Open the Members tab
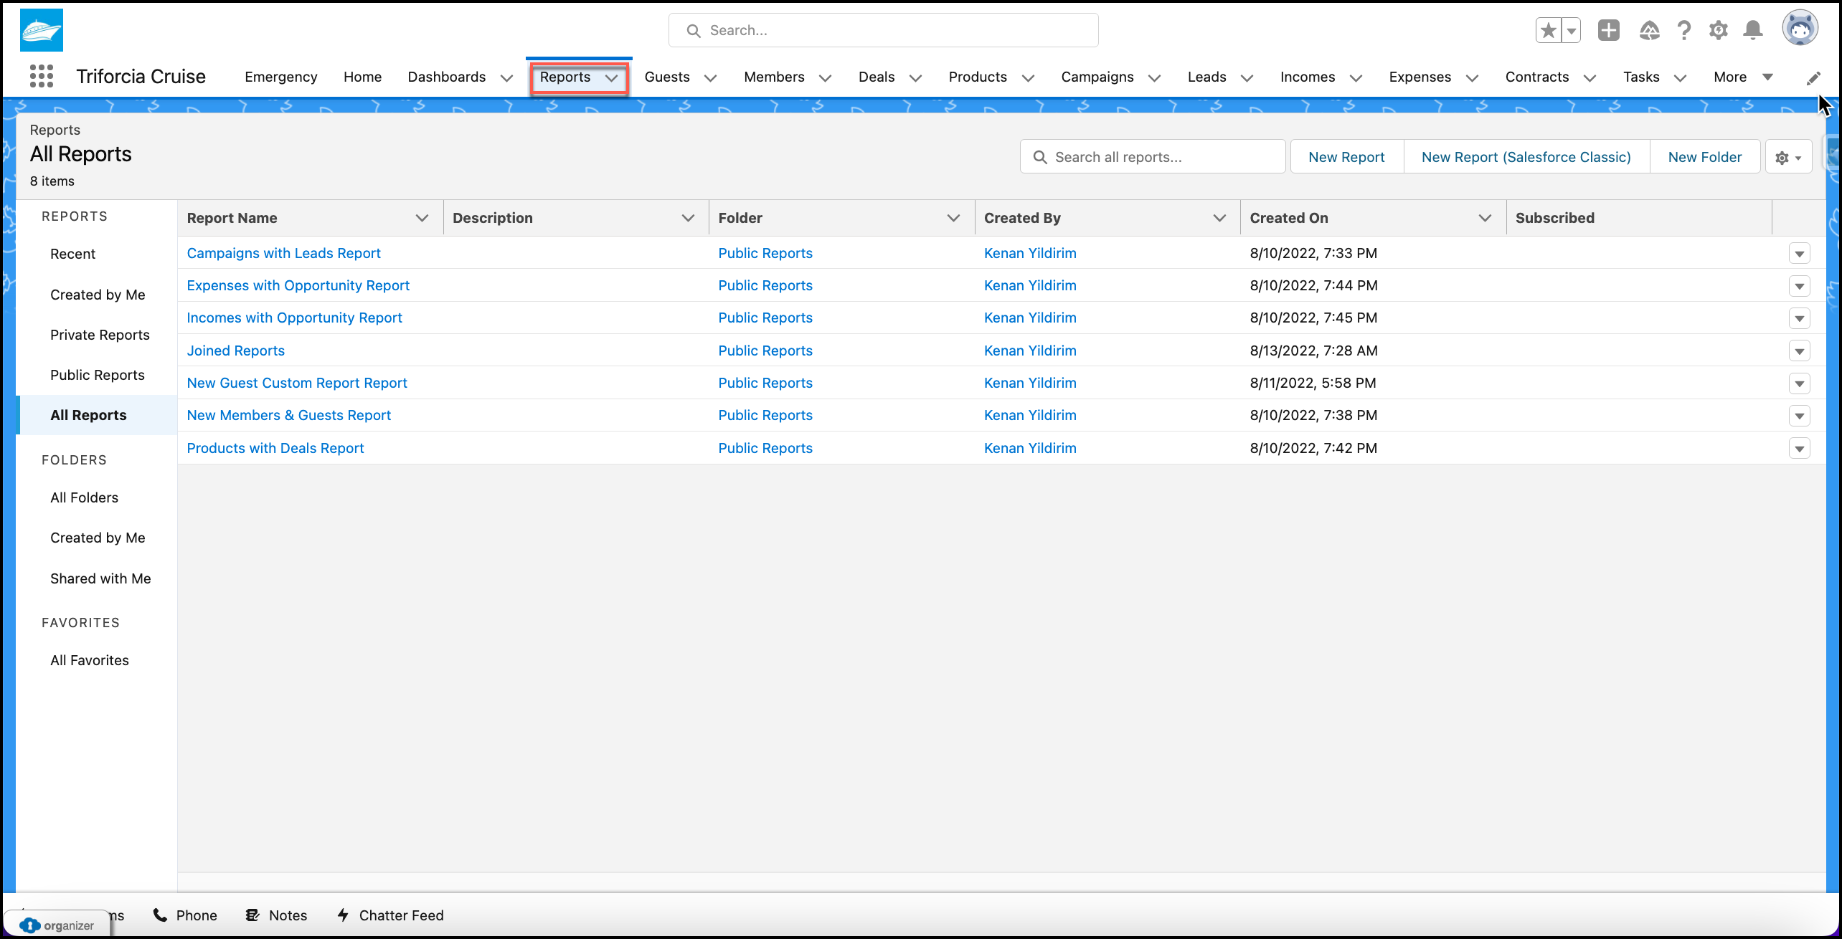This screenshot has width=1842, height=939. [x=774, y=77]
